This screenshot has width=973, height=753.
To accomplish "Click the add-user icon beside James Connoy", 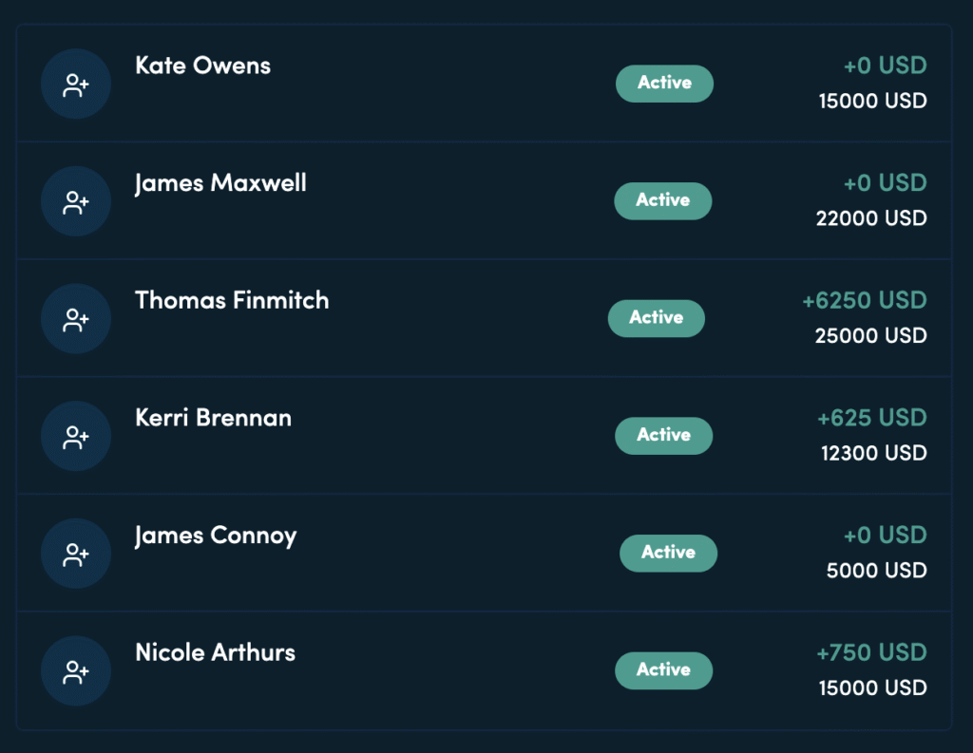I will coord(76,554).
